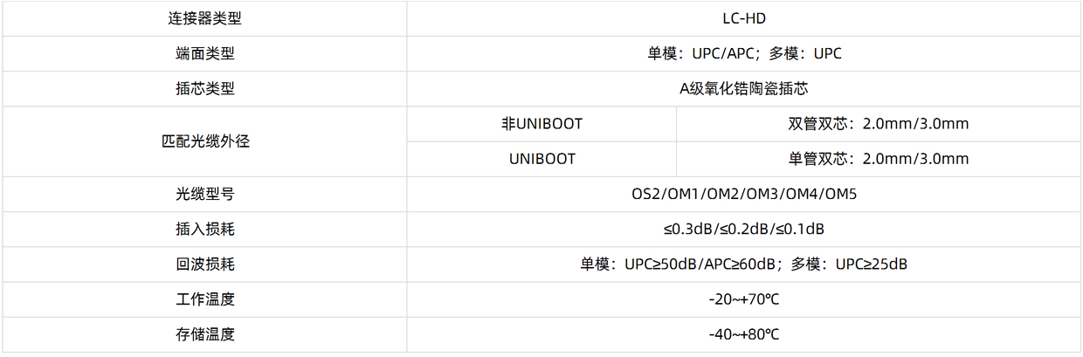Viewport: 1083px width, 357px height.
Task: Select the OS2/OM1/OM2/OM3/OM4/OM5 value
Action: (744, 194)
